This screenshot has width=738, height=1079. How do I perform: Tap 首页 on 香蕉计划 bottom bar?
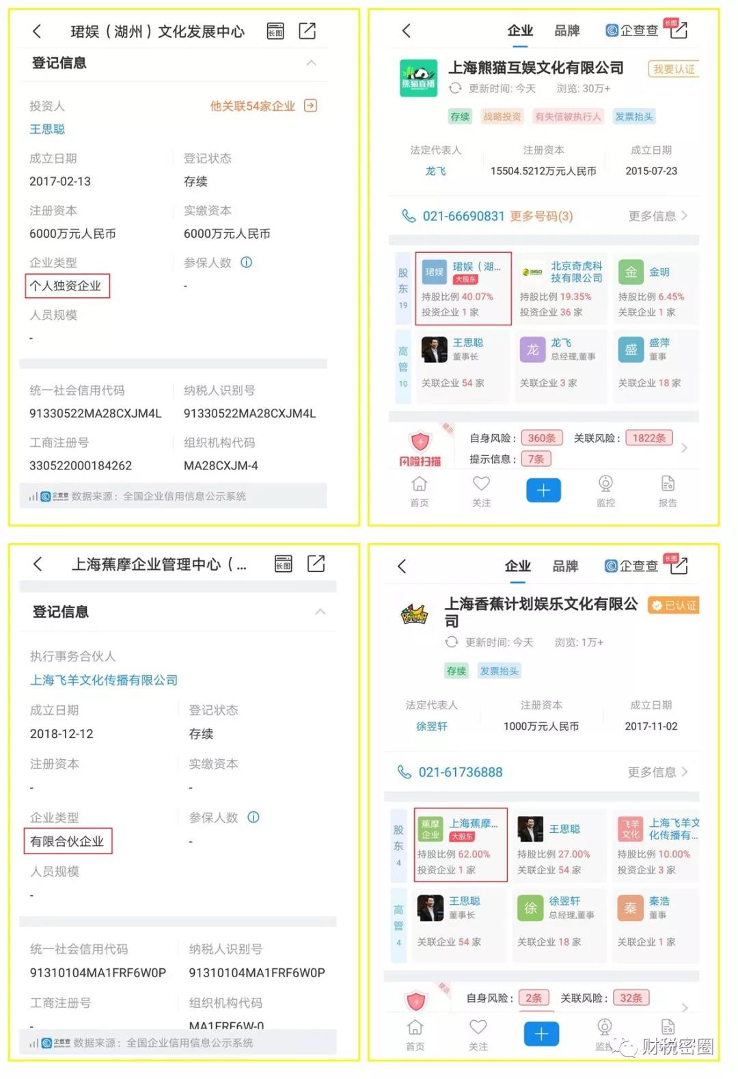click(x=415, y=1035)
